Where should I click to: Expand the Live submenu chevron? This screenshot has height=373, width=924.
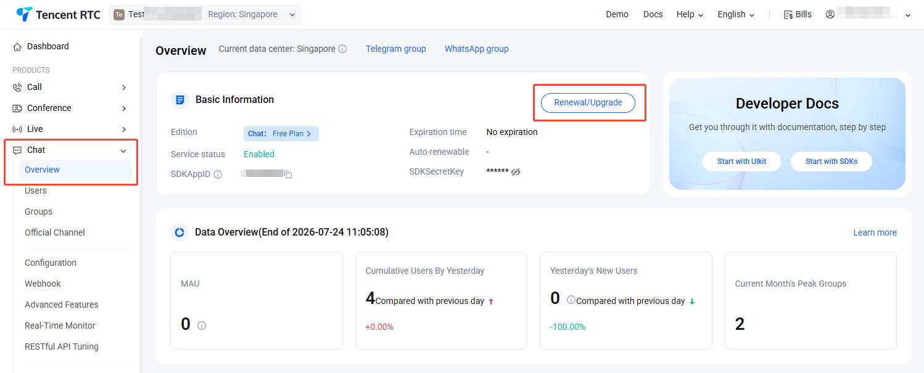pos(124,129)
